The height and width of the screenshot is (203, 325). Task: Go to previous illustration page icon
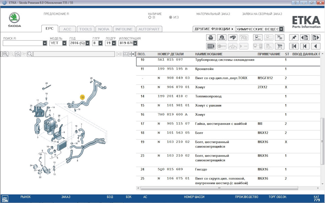305,38
